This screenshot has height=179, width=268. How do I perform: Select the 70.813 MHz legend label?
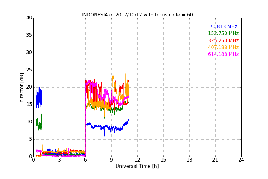coord(223,26)
